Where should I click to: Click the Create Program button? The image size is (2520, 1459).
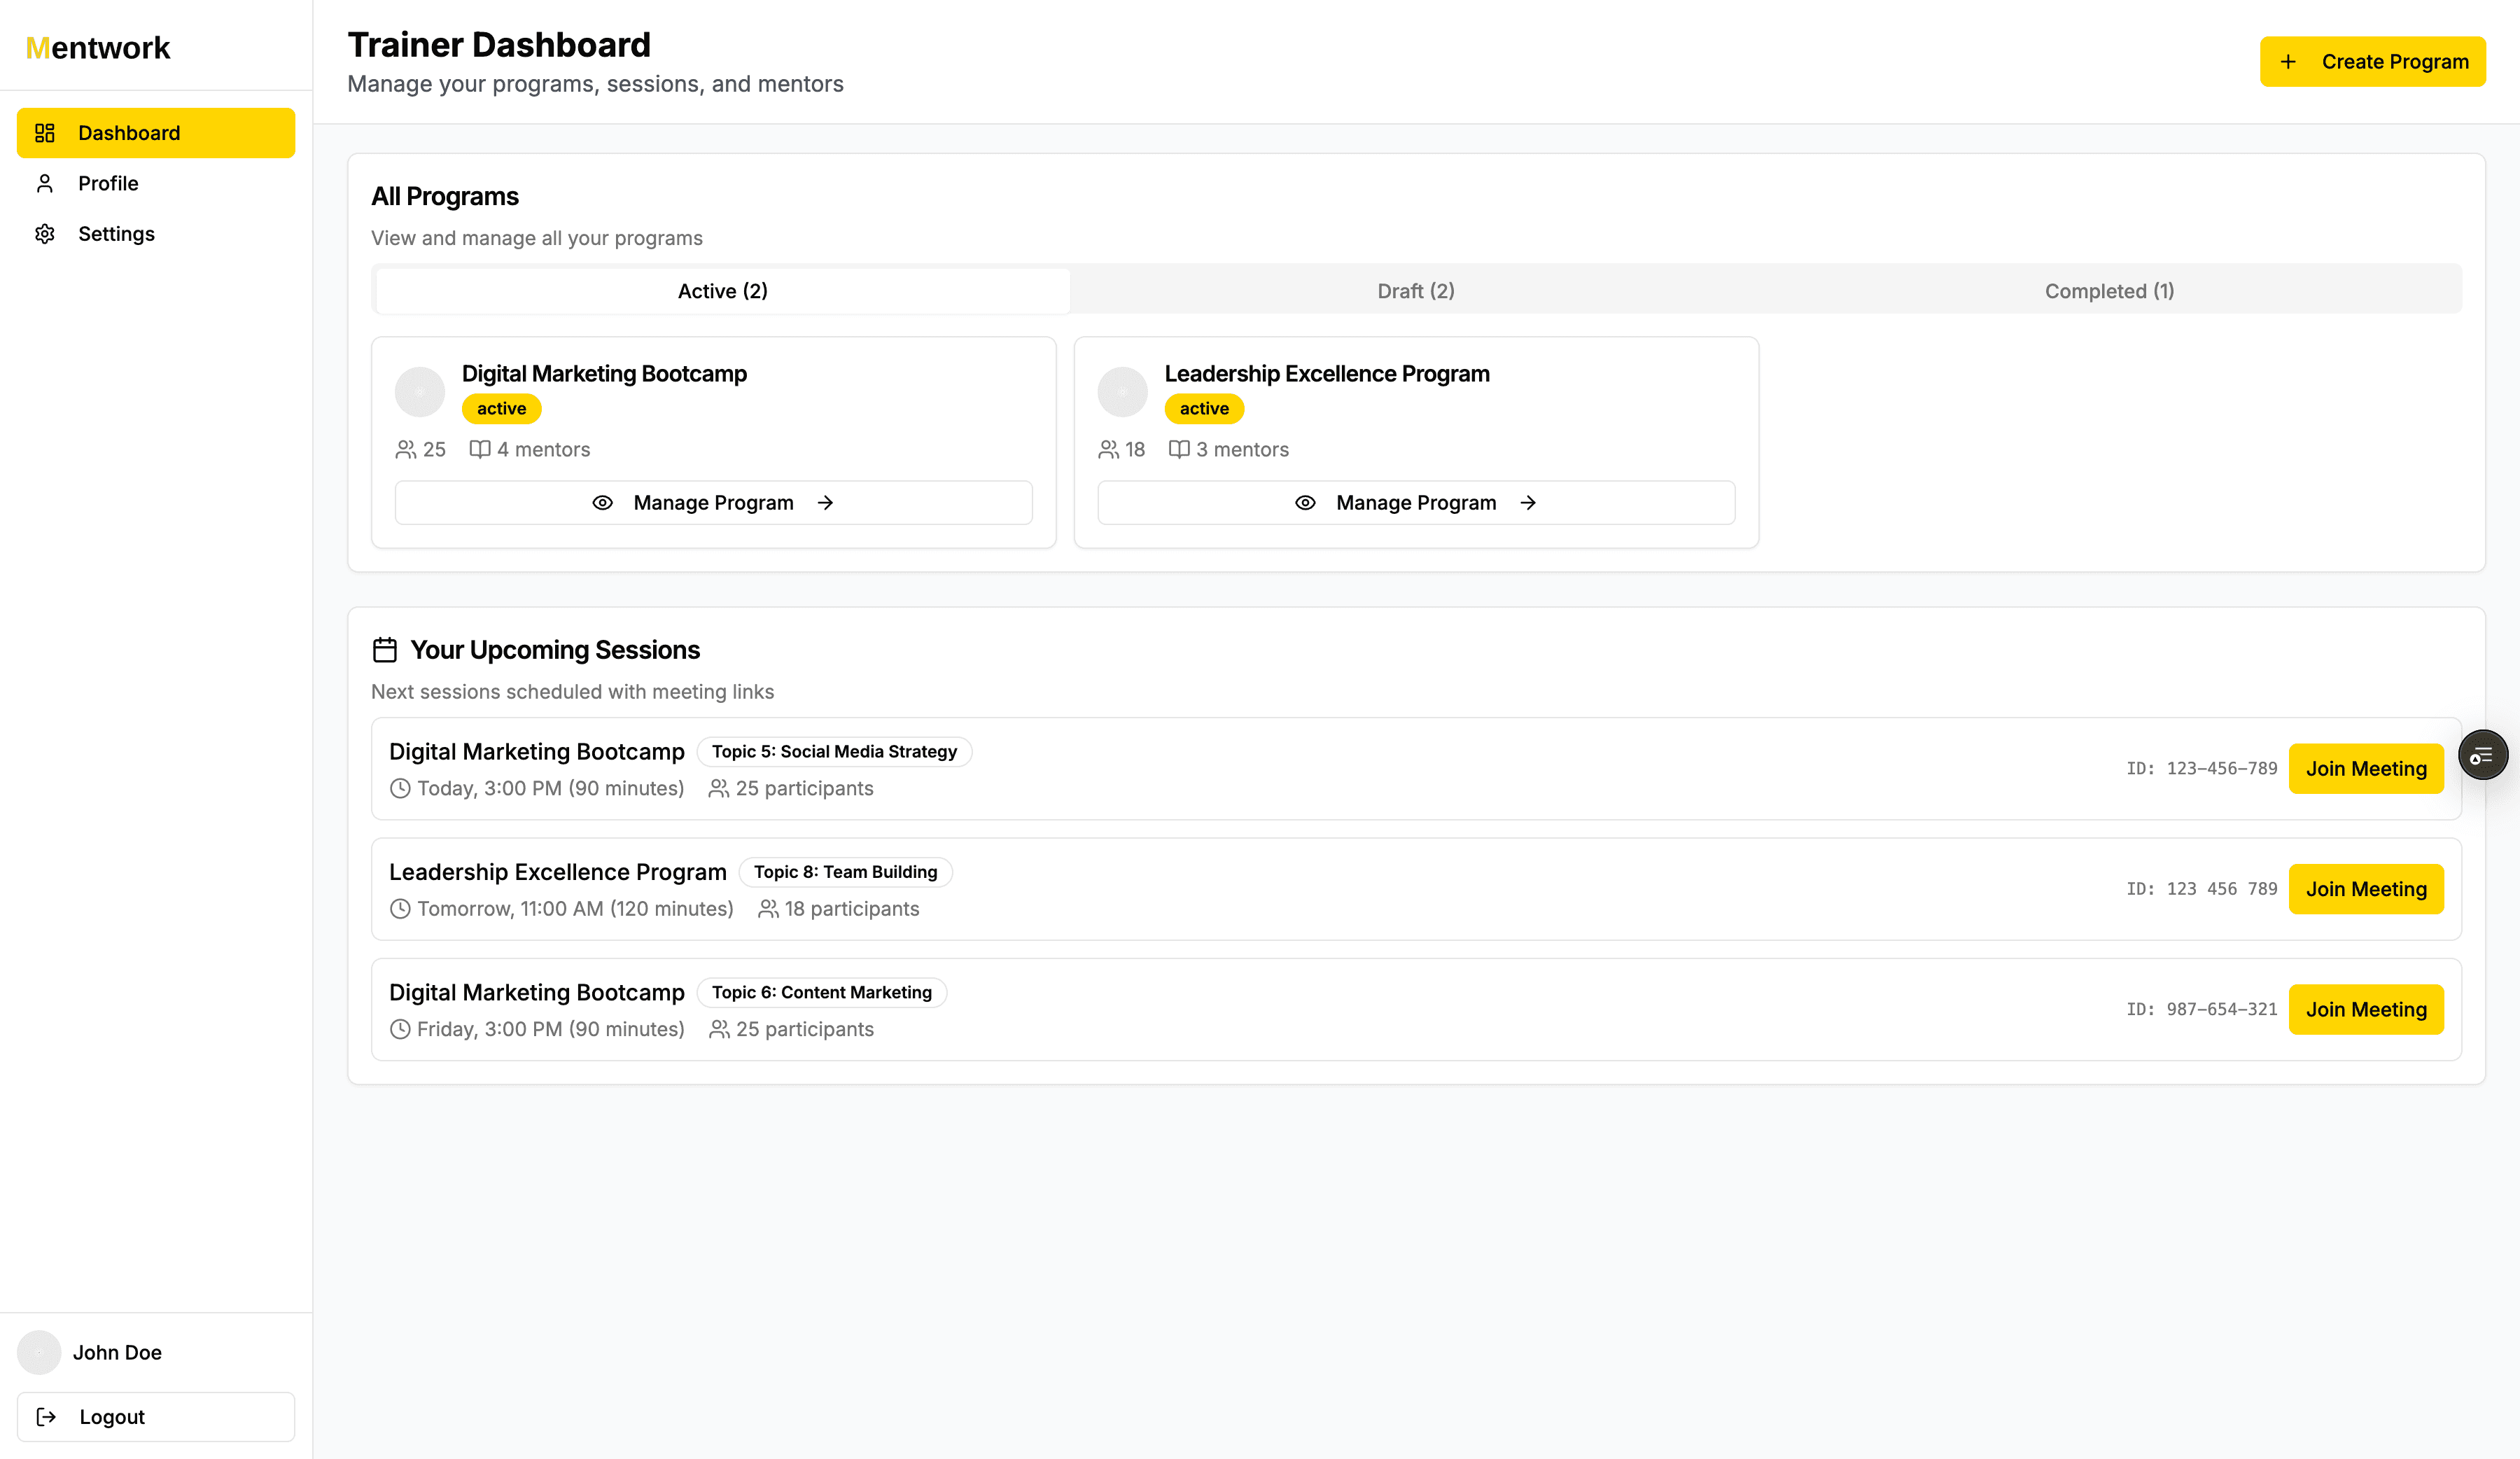tap(2373, 61)
